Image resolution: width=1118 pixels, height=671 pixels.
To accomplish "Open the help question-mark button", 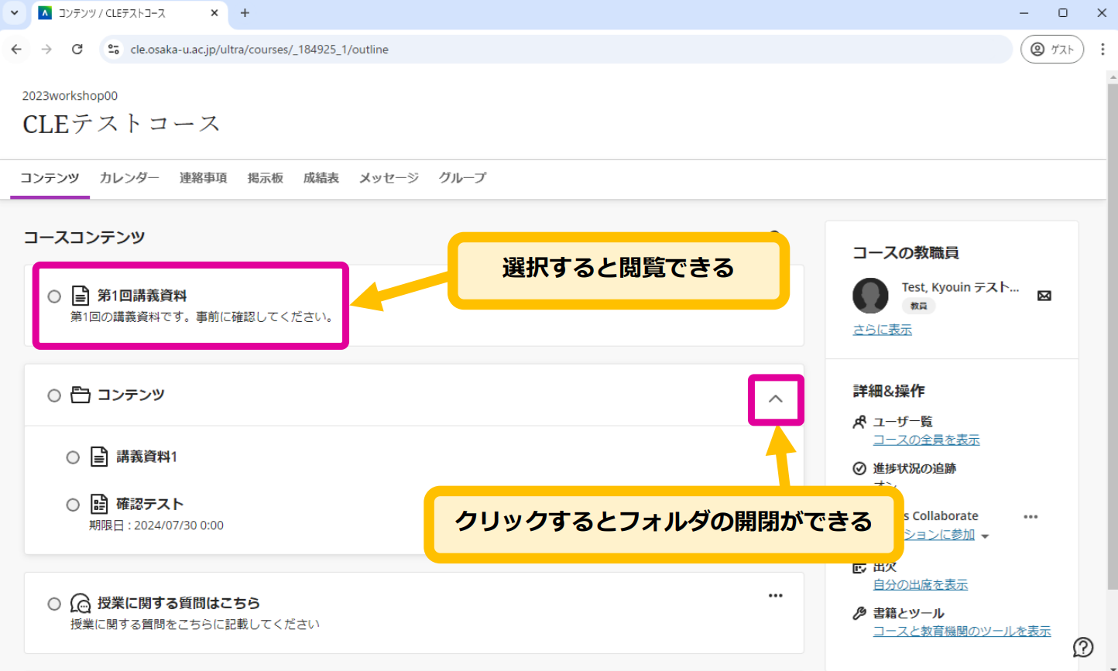I will 1083,647.
